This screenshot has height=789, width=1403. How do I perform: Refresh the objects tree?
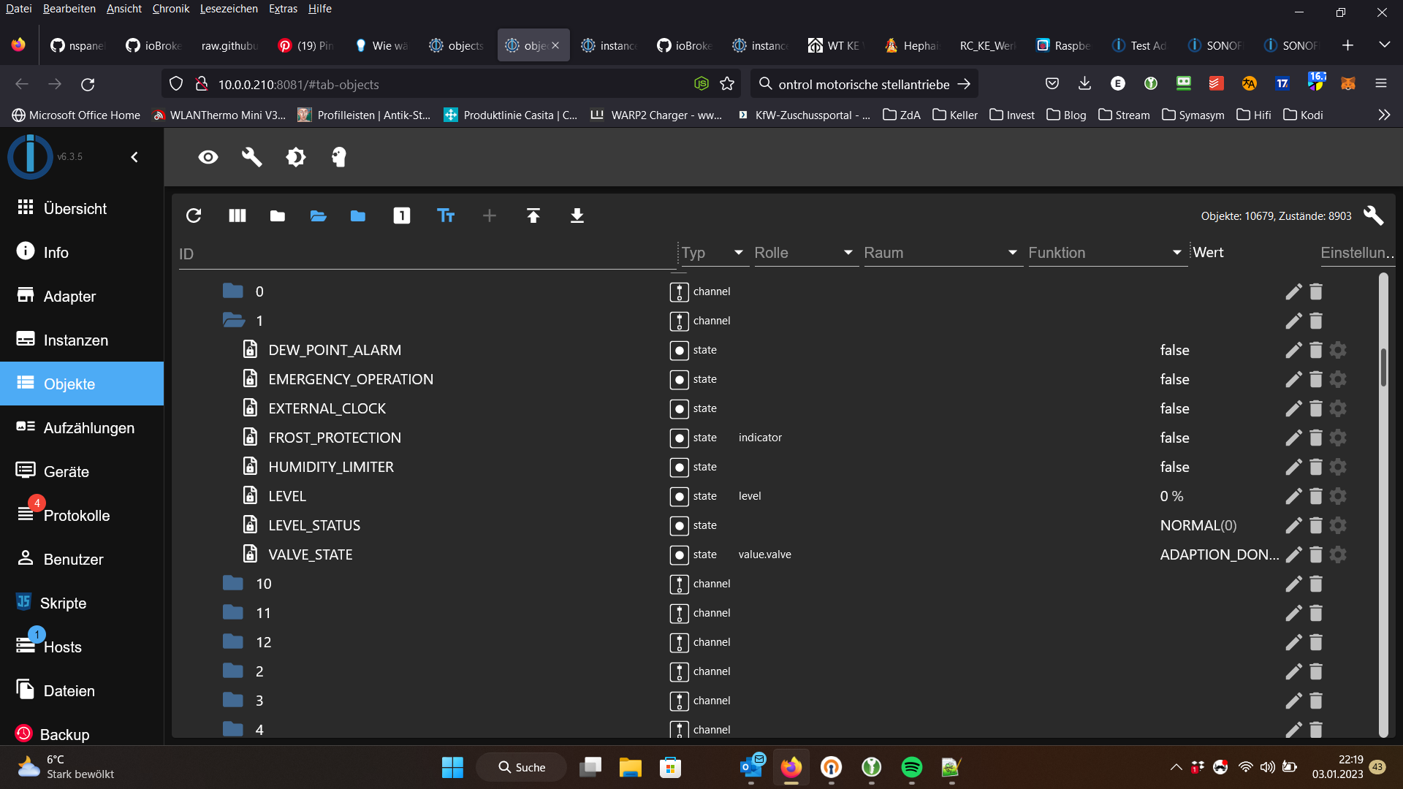[194, 216]
